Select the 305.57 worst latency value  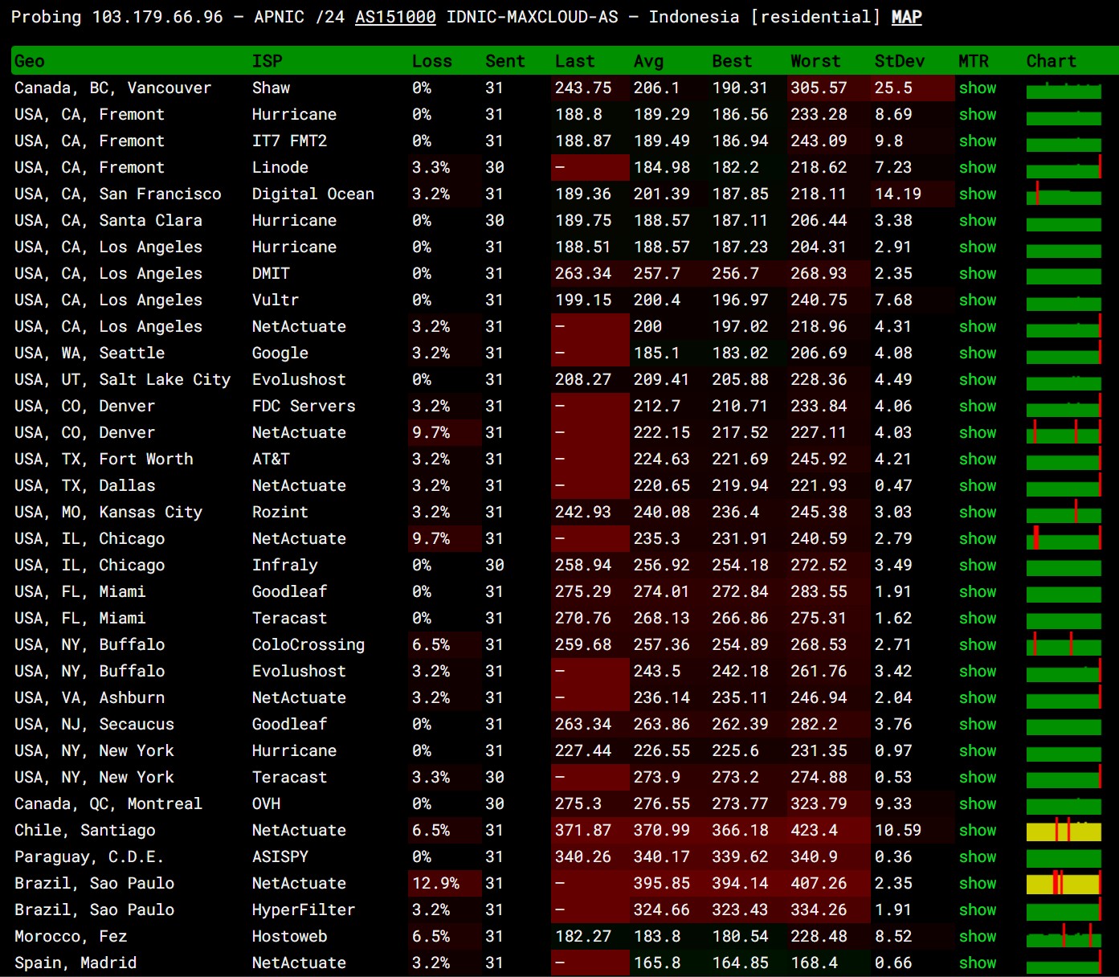pos(819,88)
